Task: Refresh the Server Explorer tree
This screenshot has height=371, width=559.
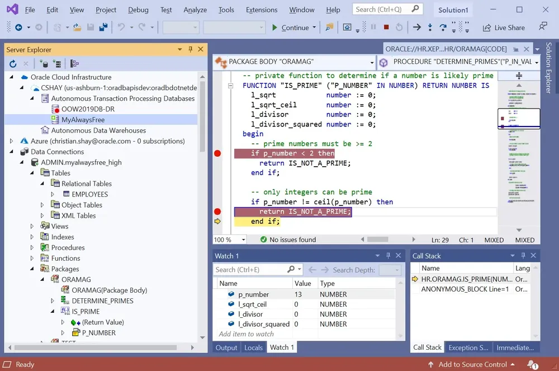Action: tap(13, 64)
